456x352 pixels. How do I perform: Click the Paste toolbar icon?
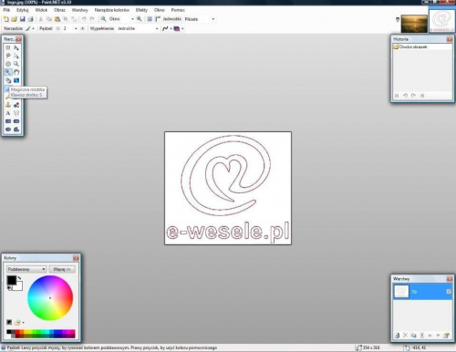tap(57, 19)
